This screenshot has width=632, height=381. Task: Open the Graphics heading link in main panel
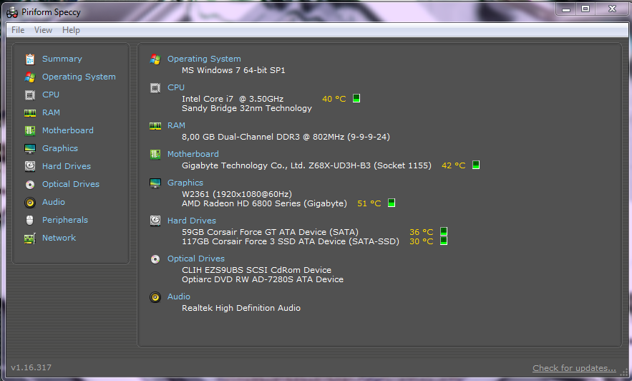(x=185, y=183)
